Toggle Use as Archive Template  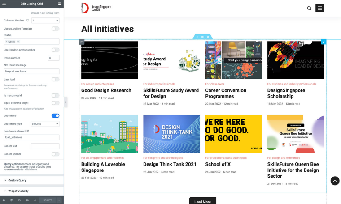[x=56, y=29]
